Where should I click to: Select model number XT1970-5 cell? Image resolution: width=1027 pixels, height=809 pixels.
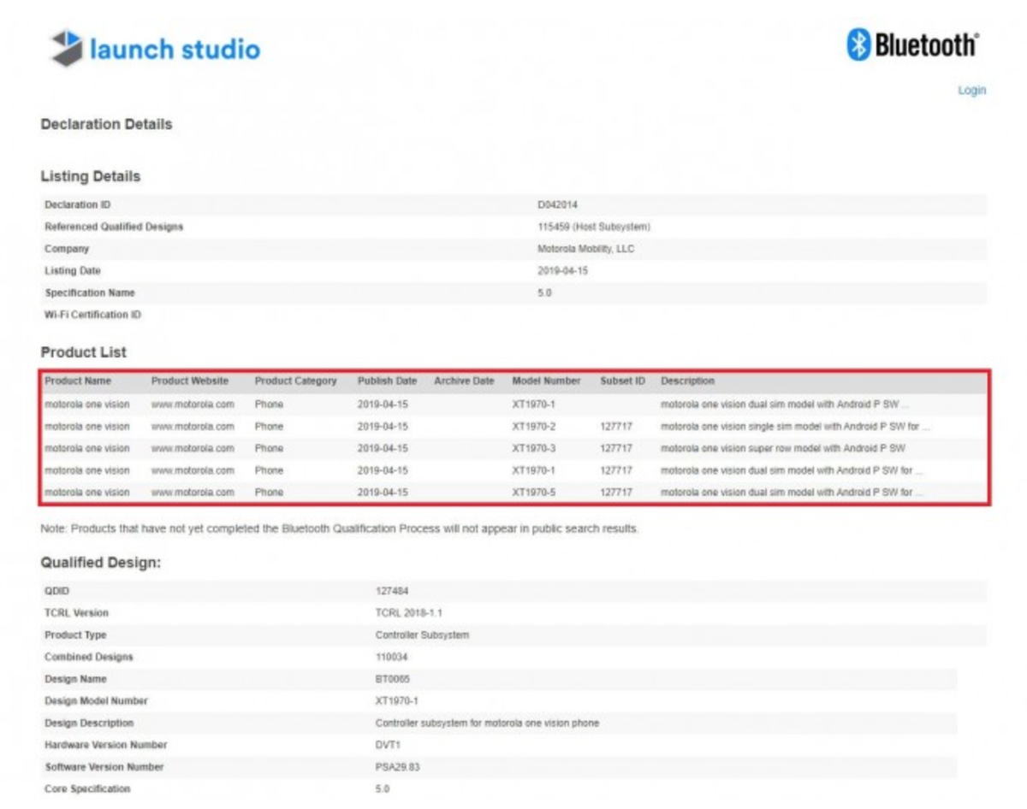(x=534, y=493)
